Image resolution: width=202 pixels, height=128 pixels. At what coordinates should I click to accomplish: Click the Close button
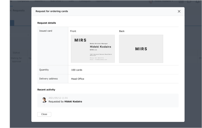44,114
